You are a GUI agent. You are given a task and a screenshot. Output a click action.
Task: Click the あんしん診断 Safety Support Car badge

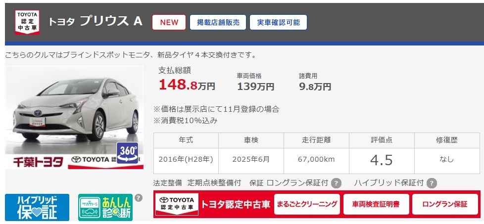105,207
